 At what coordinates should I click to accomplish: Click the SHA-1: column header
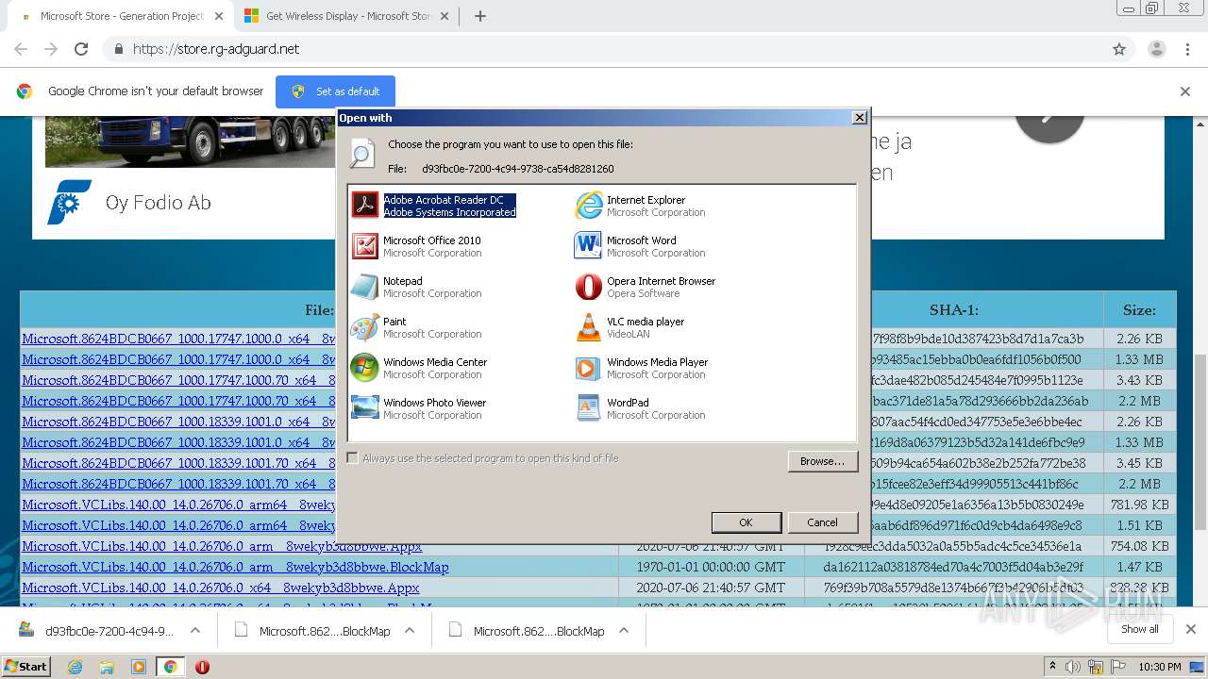coord(954,309)
